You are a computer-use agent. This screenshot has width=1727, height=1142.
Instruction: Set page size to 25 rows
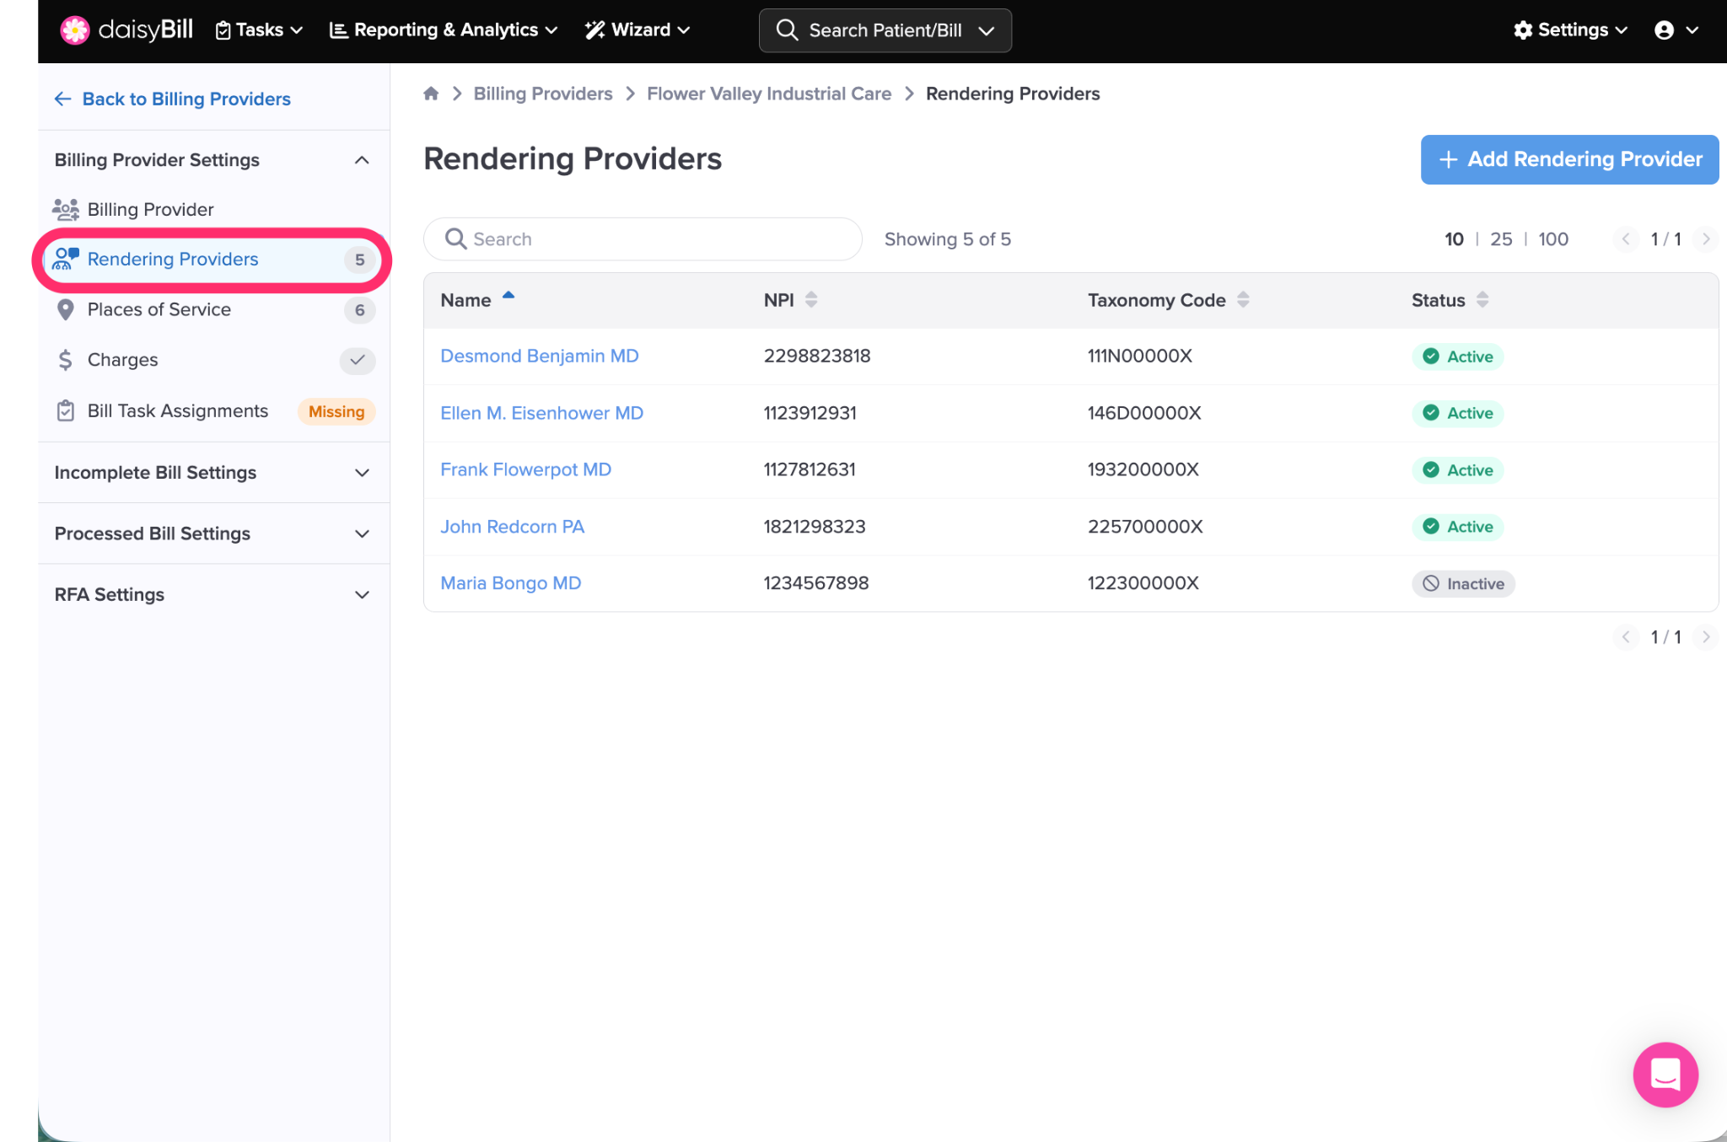[1501, 239]
